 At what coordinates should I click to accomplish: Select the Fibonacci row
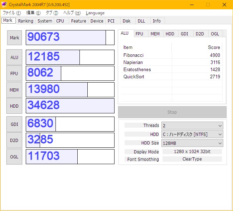click(x=172, y=55)
